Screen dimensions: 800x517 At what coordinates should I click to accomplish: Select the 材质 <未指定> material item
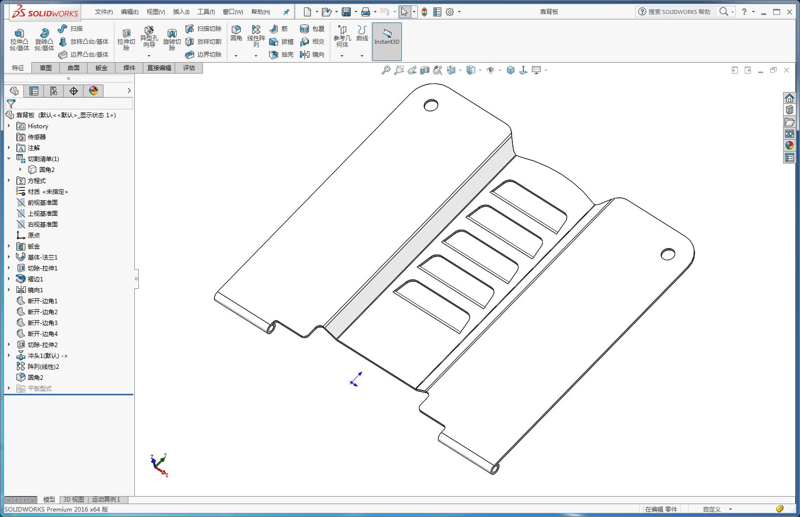pos(42,192)
